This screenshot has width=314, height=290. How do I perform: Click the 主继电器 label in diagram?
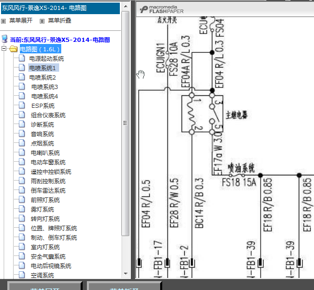click(x=237, y=115)
